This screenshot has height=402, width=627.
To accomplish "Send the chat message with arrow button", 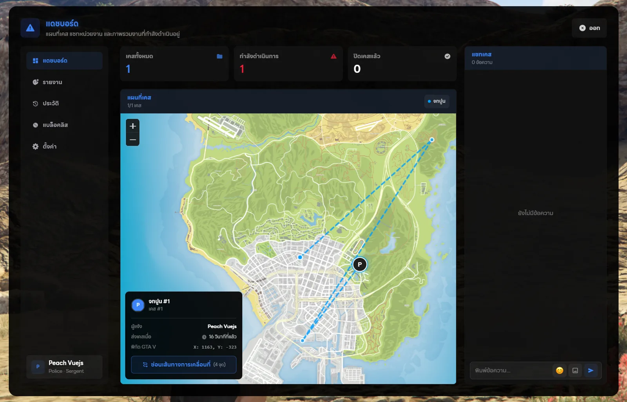I will click(591, 370).
